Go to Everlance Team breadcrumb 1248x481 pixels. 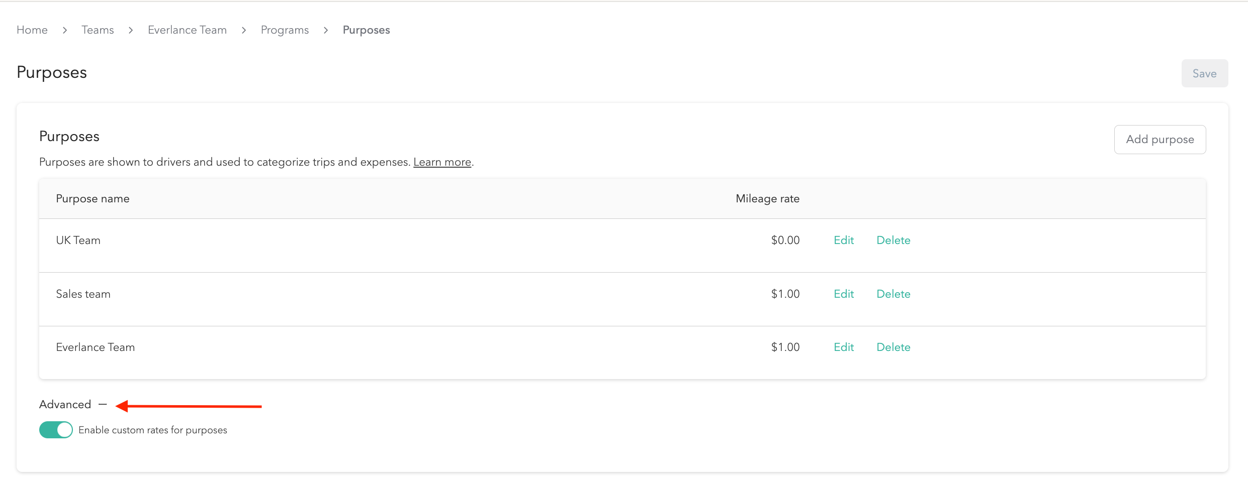(187, 30)
